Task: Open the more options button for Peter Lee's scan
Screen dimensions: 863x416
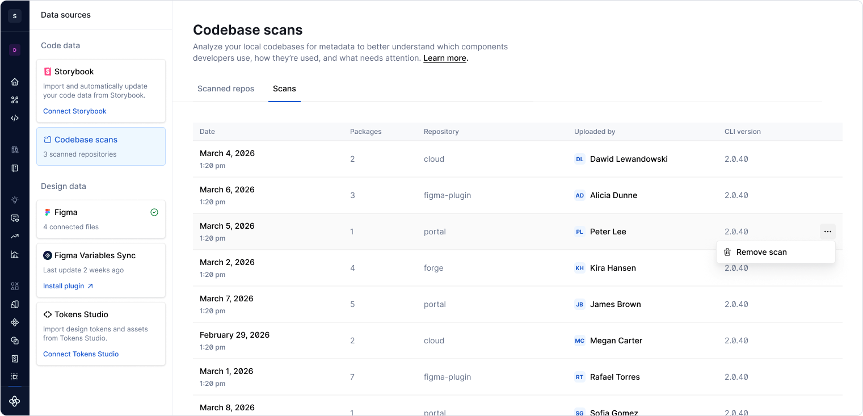Action: [828, 232]
